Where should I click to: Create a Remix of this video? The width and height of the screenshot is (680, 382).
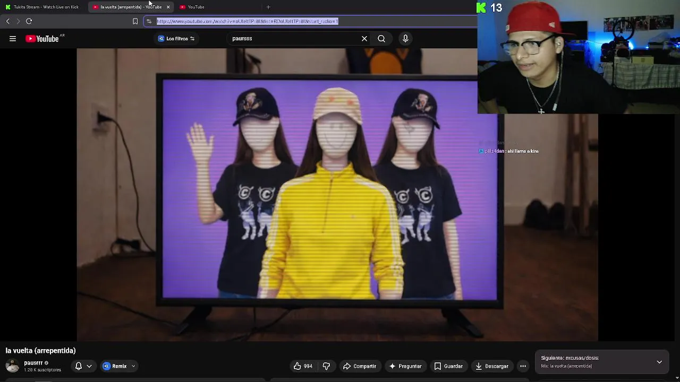pyautogui.click(x=115, y=366)
